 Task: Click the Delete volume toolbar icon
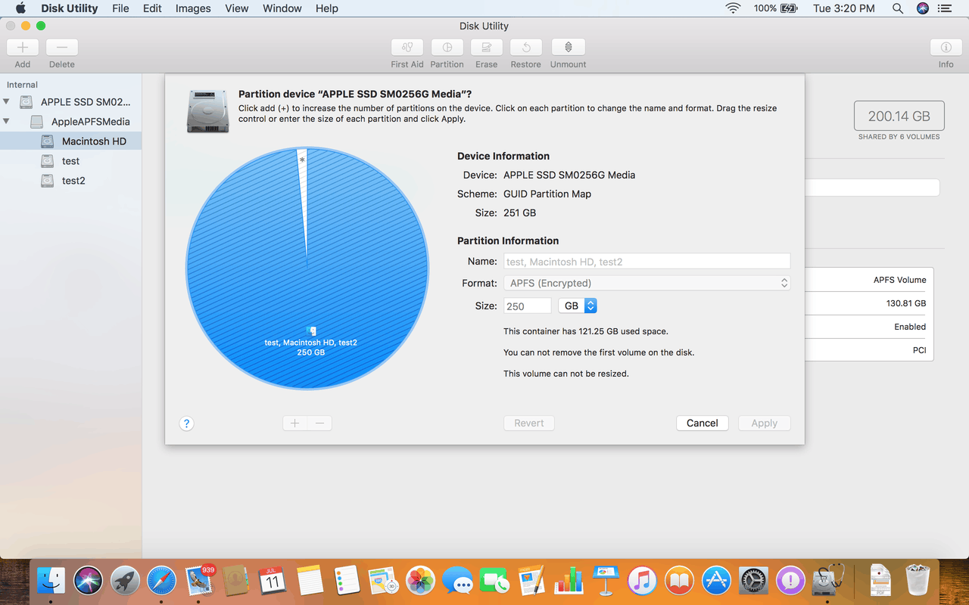point(62,47)
